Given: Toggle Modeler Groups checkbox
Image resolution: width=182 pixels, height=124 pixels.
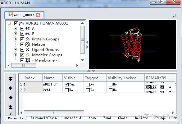Looking at the screenshot, I should pyautogui.click(x=22, y=55).
